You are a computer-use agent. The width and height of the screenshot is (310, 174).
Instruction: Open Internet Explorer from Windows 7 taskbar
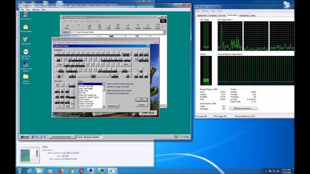pyautogui.click(x=30, y=171)
